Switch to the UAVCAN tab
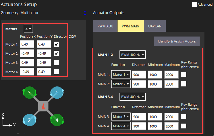Viewport: 214px width, 136px height. coord(154,26)
